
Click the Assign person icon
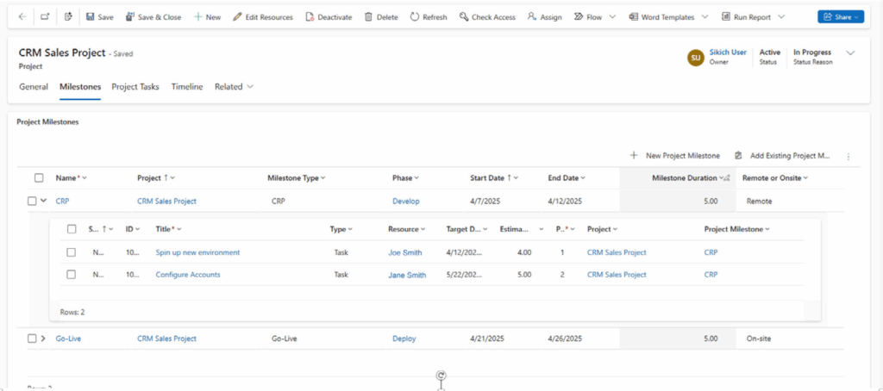pos(531,16)
